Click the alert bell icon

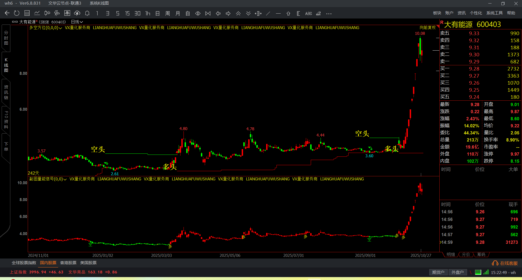click(87, 13)
